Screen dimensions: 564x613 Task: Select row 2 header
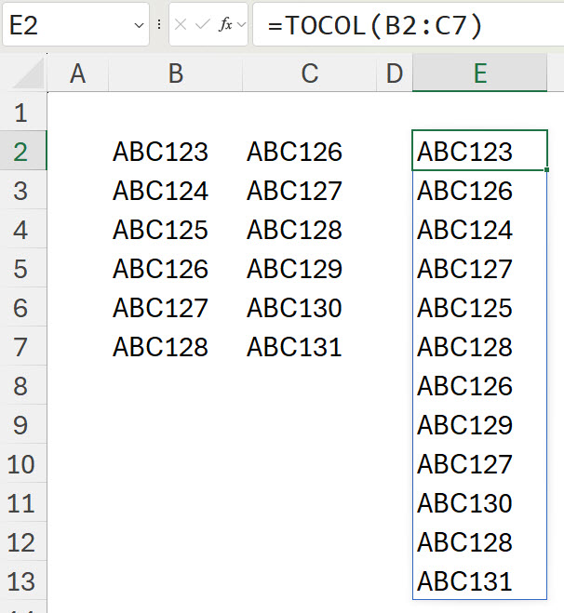coord(21,152)
